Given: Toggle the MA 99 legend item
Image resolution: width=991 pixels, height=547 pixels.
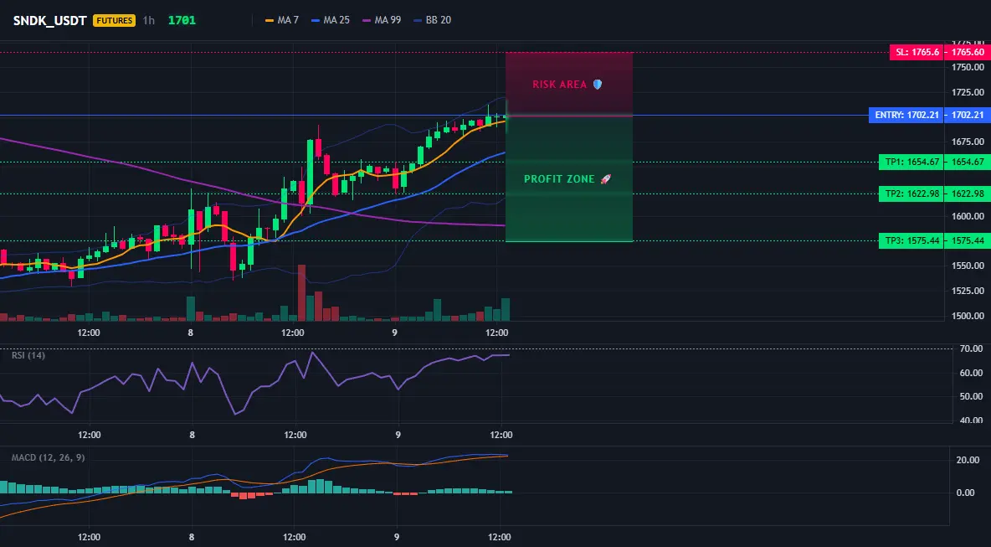Looking at the screenshot, I should click(382, 20).
